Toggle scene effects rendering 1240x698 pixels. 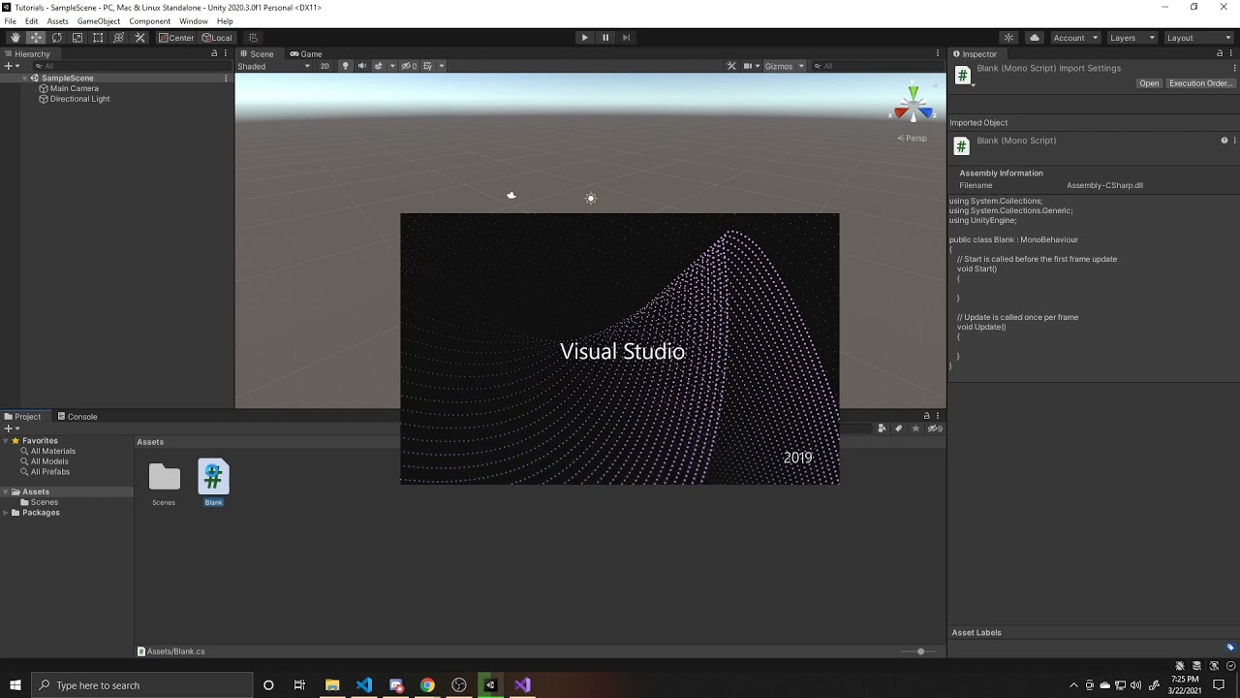pyautogui.click(x=379, y=66)
